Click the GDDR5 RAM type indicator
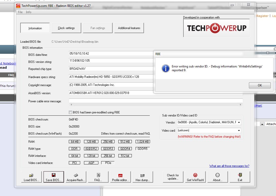Screen dimensions: 276x196 tap(143, 149)
